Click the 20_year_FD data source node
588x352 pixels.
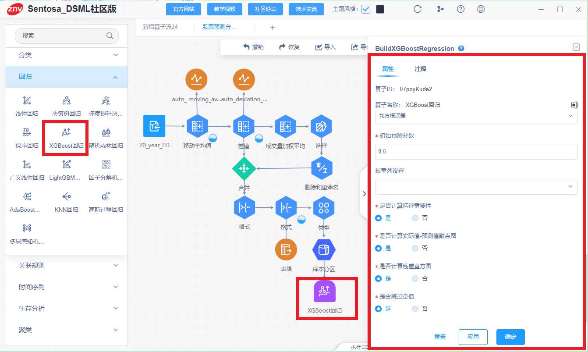click(154, 126)
